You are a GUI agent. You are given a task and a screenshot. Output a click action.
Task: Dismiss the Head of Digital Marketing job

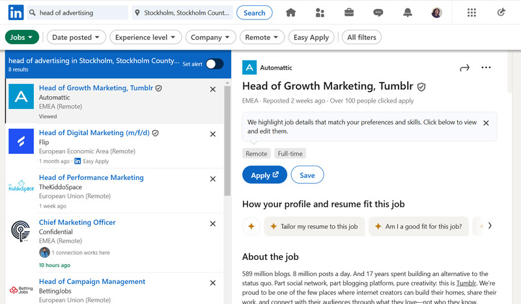(213, 134)
